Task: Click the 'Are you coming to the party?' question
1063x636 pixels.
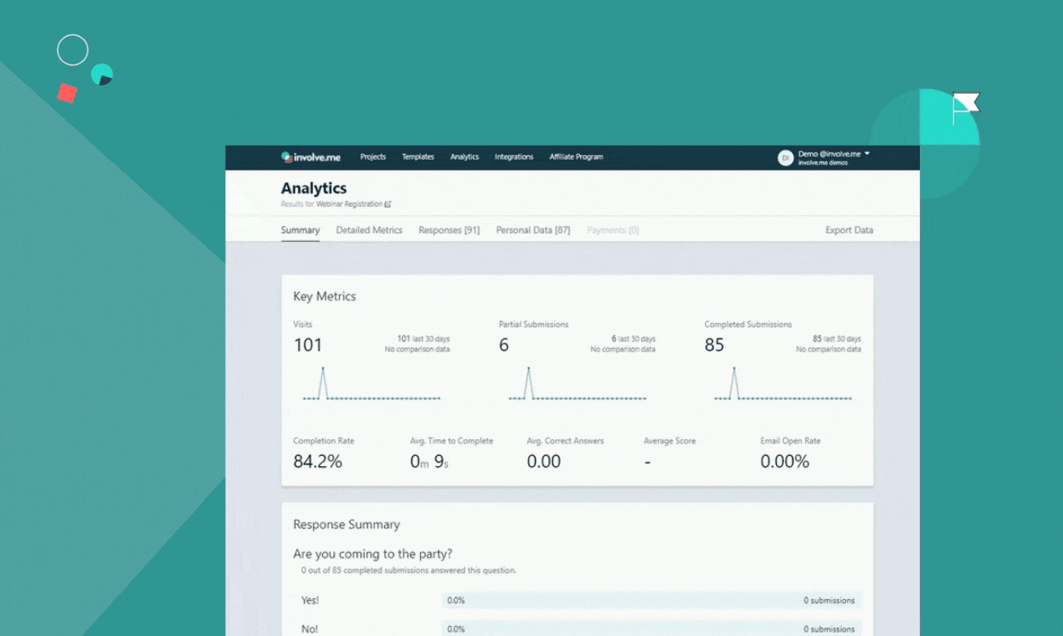Action: tap(373, 554)
